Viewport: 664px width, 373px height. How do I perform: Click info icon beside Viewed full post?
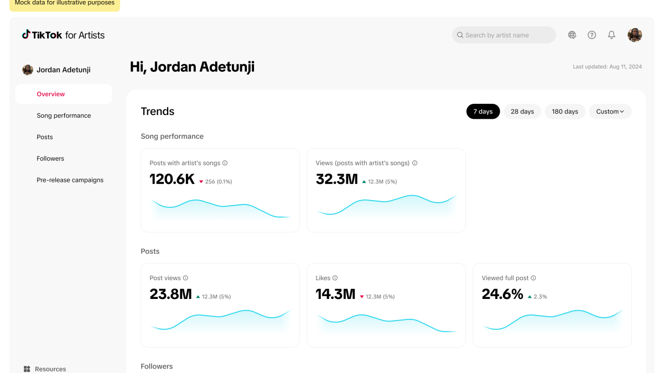click(x=533, y=278)
